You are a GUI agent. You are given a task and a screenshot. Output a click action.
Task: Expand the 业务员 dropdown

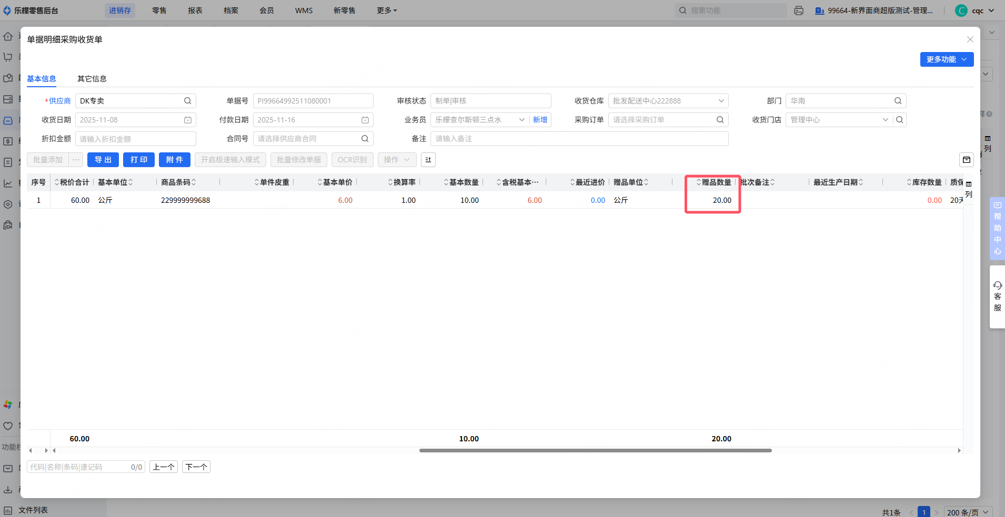pos(522,120)
